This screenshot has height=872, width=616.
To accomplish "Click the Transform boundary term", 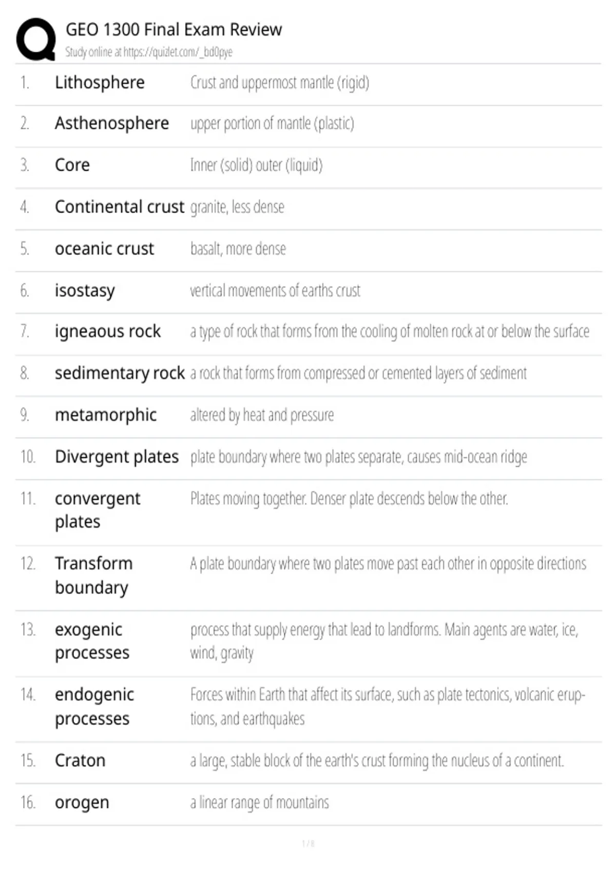I will coord(94,576).
